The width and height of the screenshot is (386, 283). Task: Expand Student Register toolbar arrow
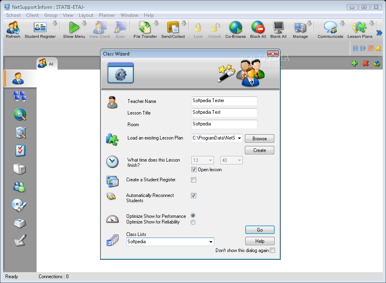55,23
